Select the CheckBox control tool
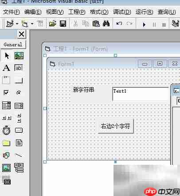The width and height of the screenshot is (180, 196). [6, 93]
